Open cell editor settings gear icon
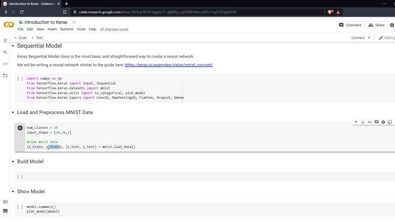395x222 pixels. pos(383,122)
